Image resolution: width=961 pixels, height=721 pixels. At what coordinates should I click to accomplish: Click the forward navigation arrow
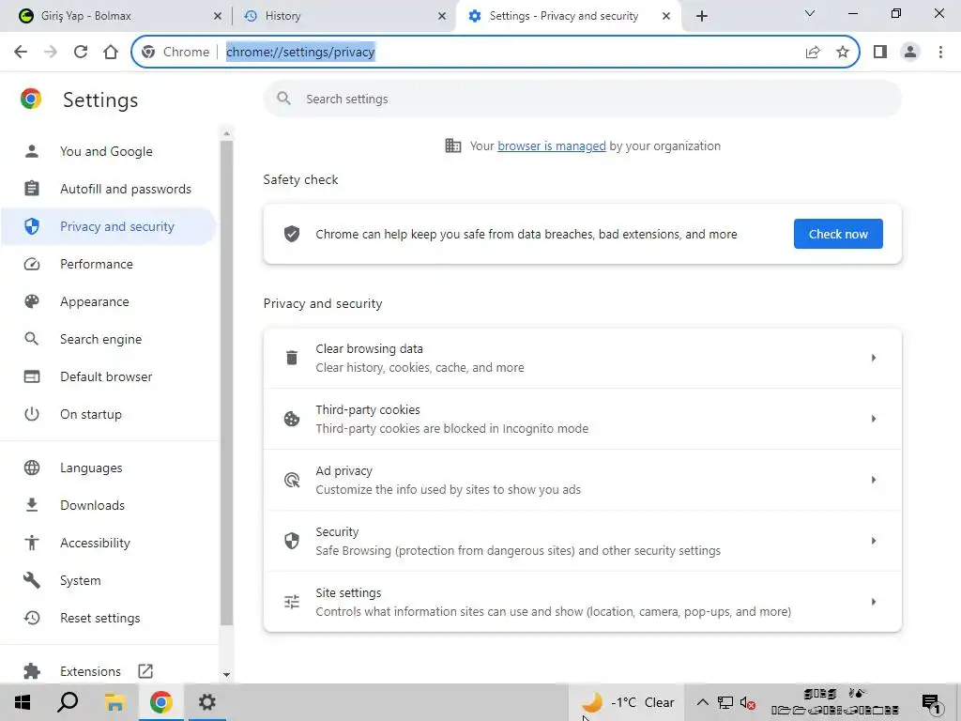pos(51,52)
